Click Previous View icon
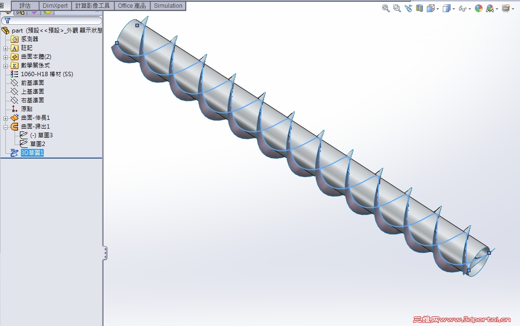The width and height of the screenshot is (520, 326). coord(408,8)
